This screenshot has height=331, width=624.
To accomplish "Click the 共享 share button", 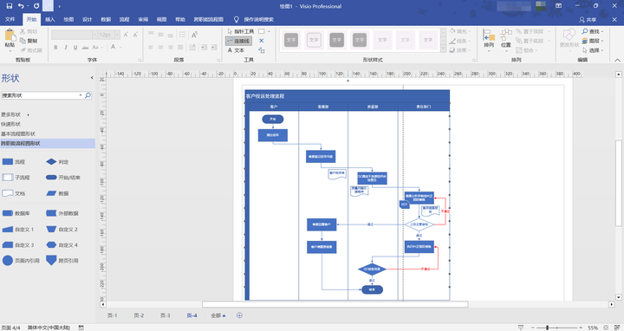I will click(x=588, y=19).
